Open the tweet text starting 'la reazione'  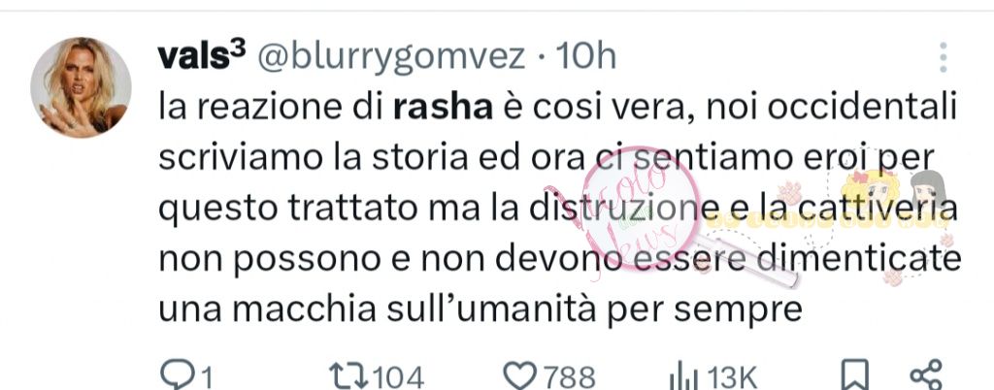click(x=558, y=209)
